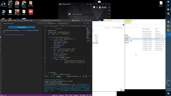This screenshot has width=171, height=96.
Task: Click the Google Play icon in LDPlayer search bar
Action: [70, 14]
